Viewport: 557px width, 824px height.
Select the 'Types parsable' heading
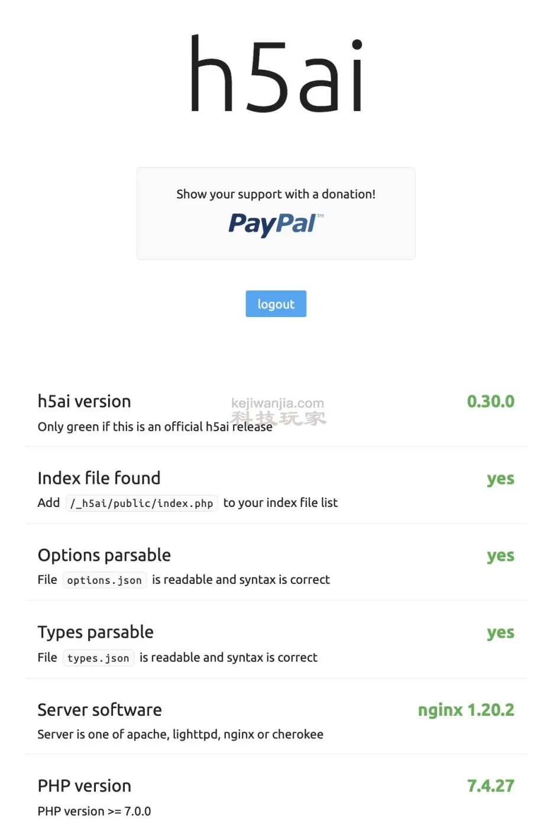(x=95, y=632)
